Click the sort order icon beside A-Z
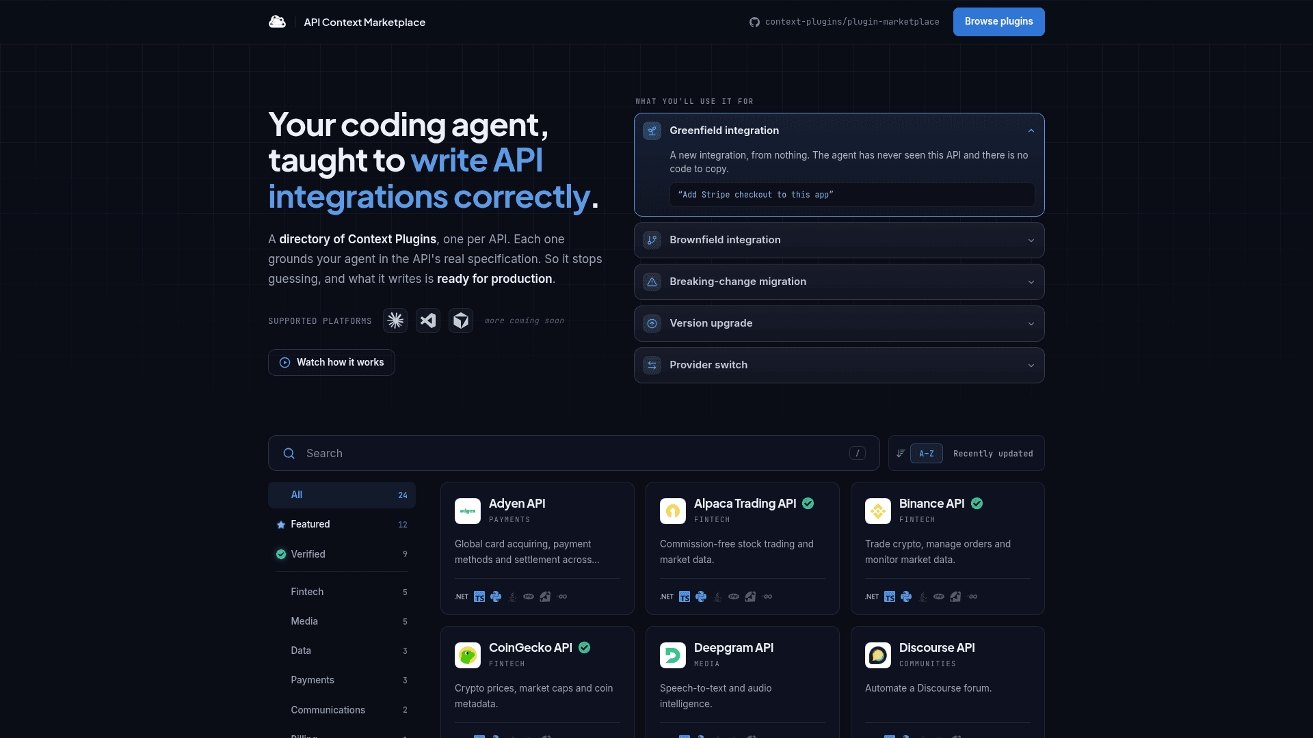The image size is (1313, 738). pyautogui.click(x=901, y=453)
